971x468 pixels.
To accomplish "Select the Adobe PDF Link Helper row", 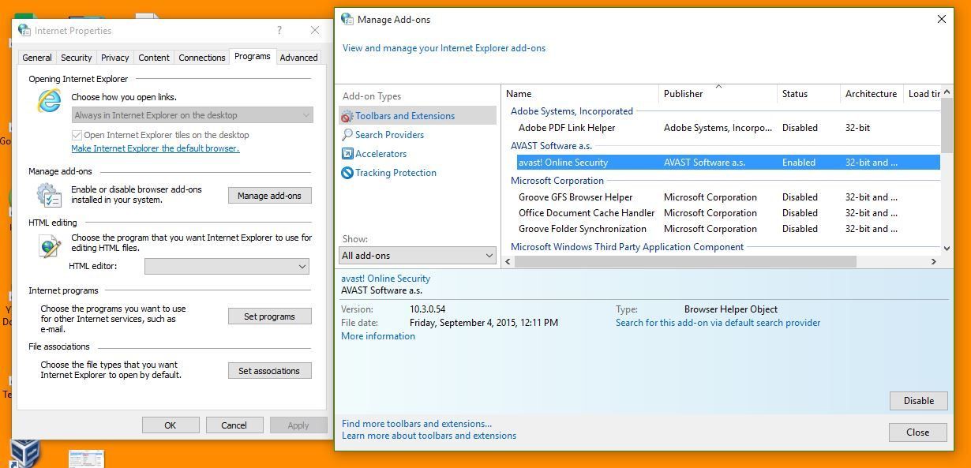I will point(567,128).
